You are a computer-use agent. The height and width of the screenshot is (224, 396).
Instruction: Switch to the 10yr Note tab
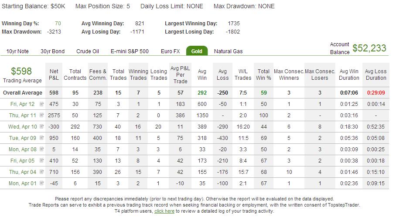point(17,51)
